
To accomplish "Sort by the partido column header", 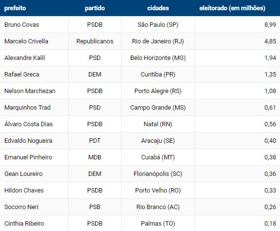I will (95, 8).
